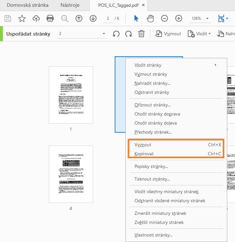This screenshot has height=242, width=235.
Task: Open Přechody stránek... from the menu
Action: (x=176, y=132)
